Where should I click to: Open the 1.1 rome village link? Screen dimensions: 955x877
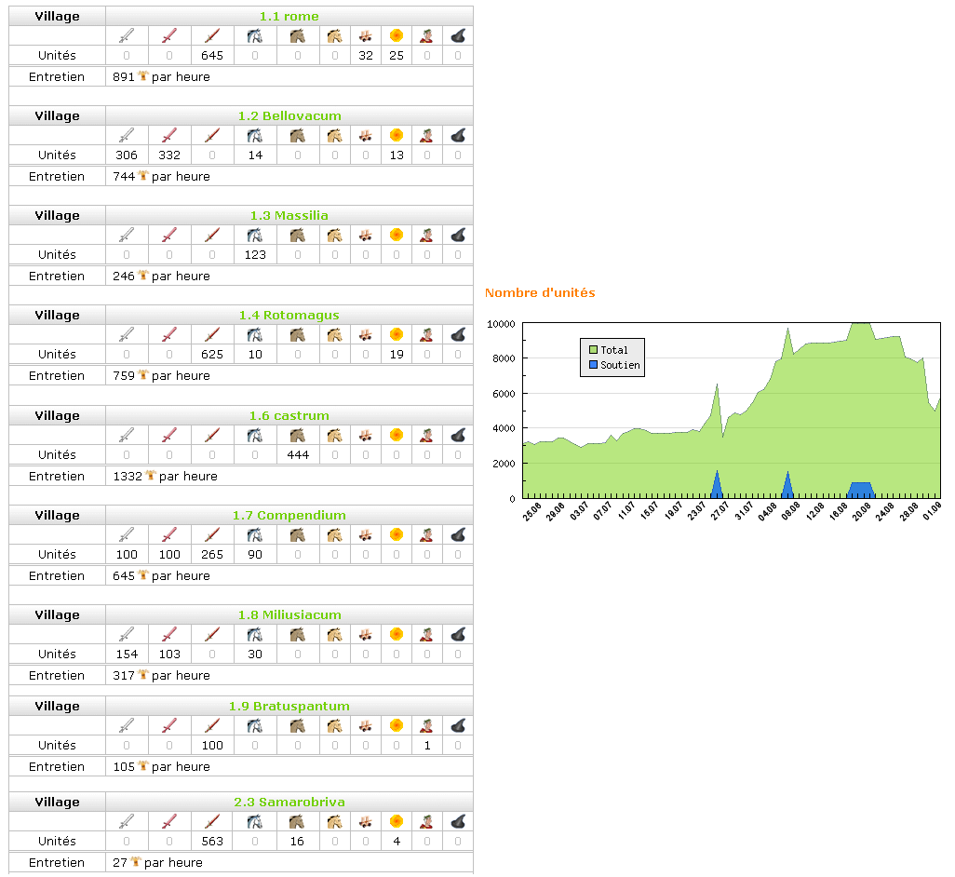tap(289, 16)
